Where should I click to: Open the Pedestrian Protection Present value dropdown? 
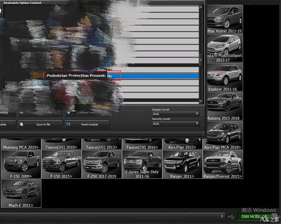(153, 76)
